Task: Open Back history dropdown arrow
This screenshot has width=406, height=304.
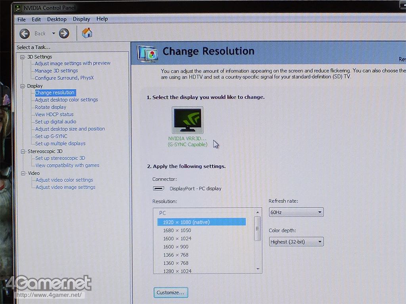Action: pyautogui.click(x=54, y=33)
